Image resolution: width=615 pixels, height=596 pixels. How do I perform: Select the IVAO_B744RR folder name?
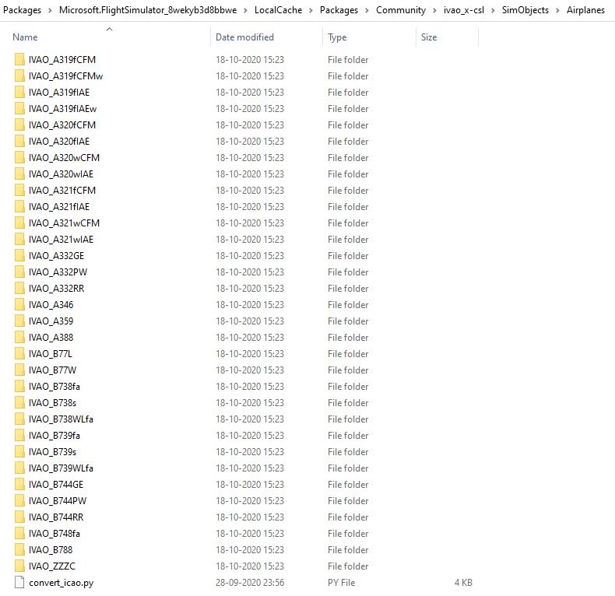pos(56,517)
